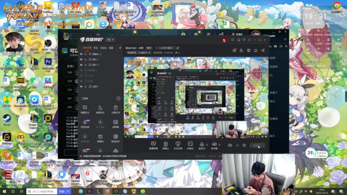The height and width of the screenshot is (195, 347).
Task: Open the customer service help link
Action: 105,156
